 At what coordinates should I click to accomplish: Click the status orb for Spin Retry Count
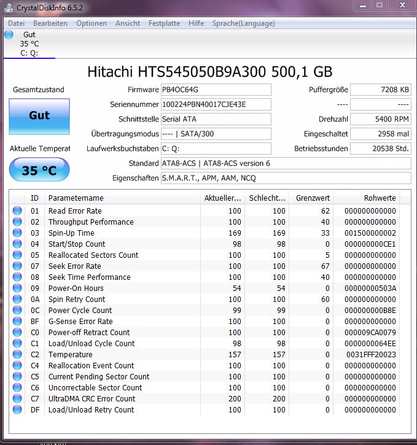coord(17,299)
